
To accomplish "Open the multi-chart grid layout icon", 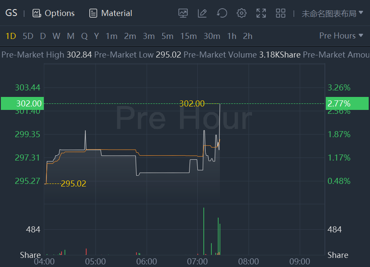I will coord(281,13).
